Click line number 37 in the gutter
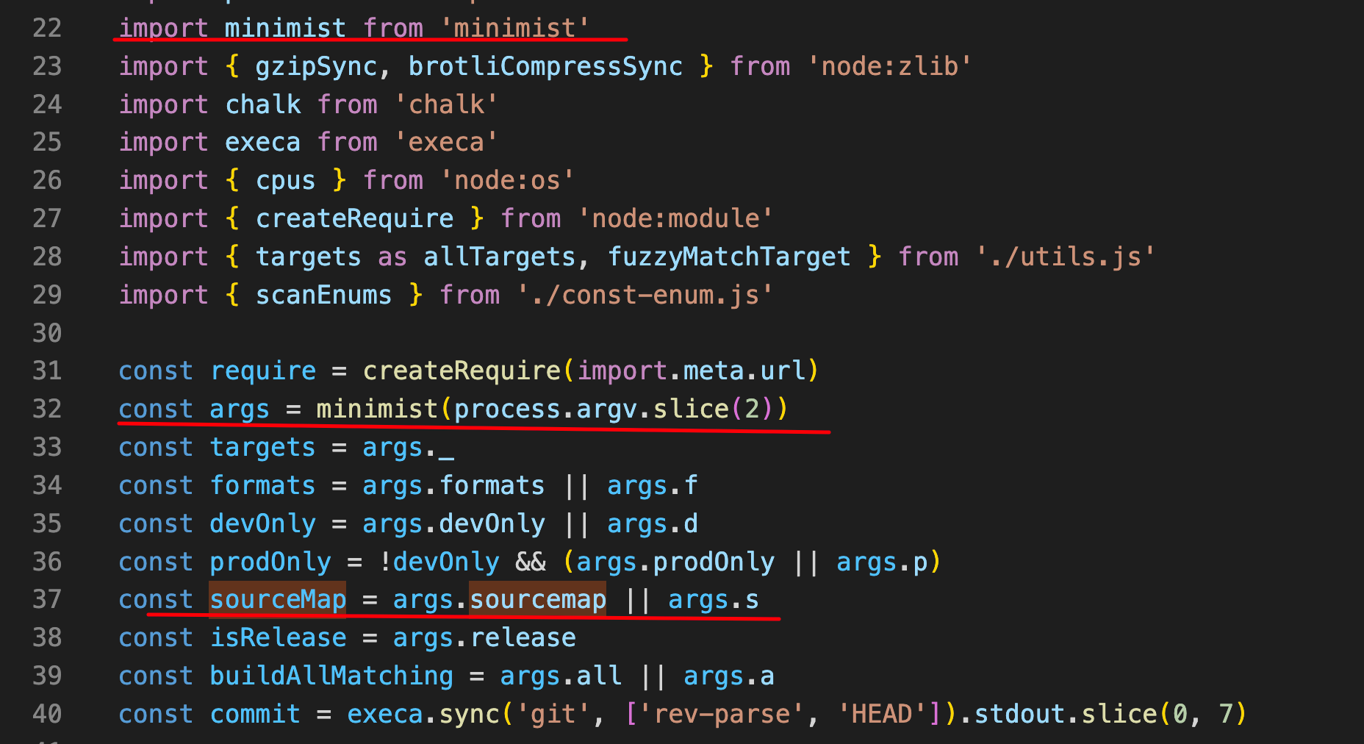This screenshot has width=1364, height=744. (47, 600)
